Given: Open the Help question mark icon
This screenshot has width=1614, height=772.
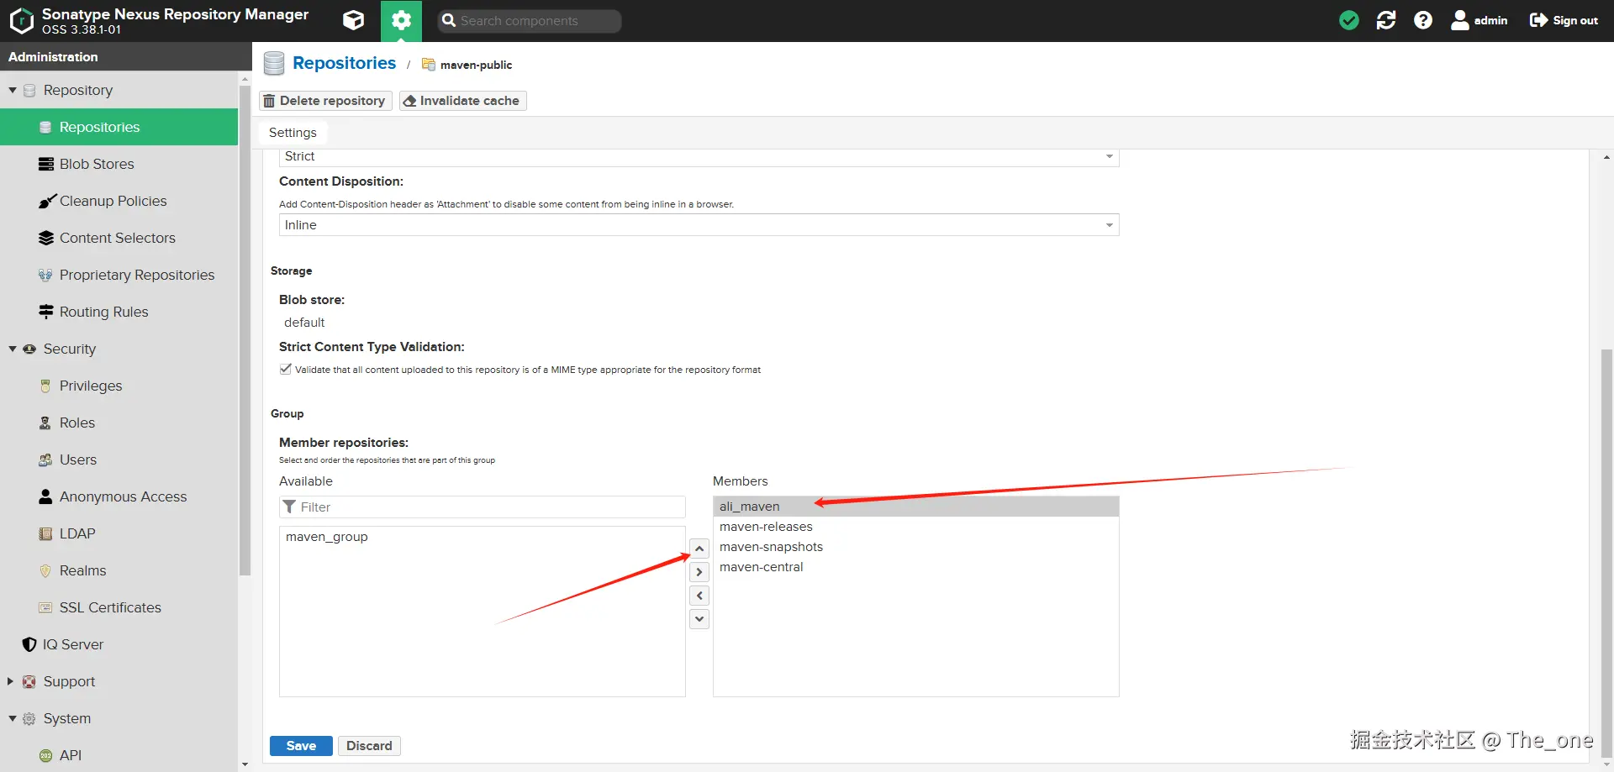Looking at the screenshot, I should (x=1423, y=20).
